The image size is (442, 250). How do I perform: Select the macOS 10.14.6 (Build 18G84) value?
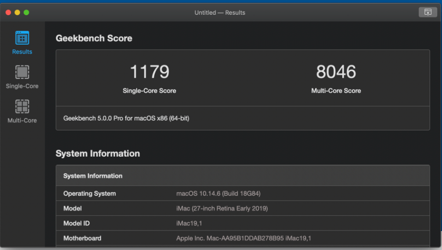click(218, 194)
